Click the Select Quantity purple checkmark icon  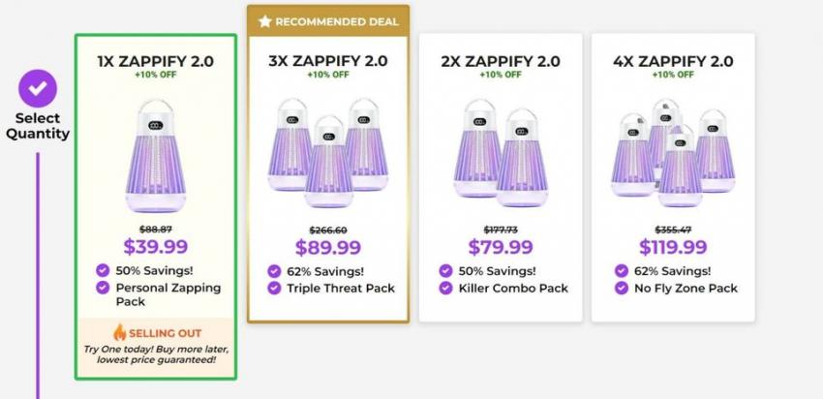click(38, 88)
